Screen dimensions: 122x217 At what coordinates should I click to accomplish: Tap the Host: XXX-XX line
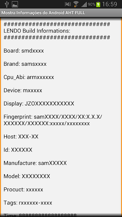pos(21,137)
